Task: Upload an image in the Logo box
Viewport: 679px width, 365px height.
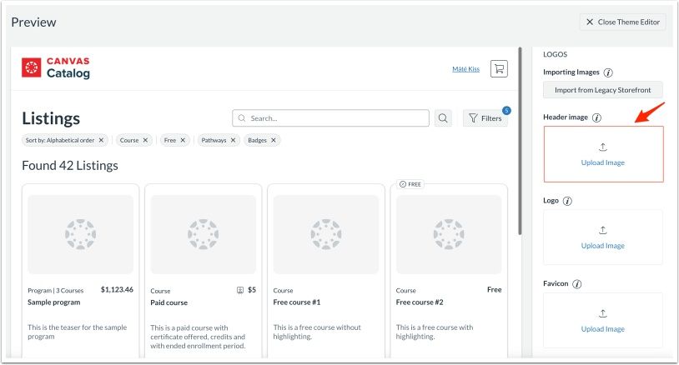Action: pos(602,237)
